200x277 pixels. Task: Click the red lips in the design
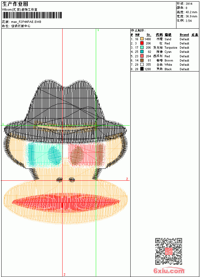pyautogui.click(x=66, y=203)
